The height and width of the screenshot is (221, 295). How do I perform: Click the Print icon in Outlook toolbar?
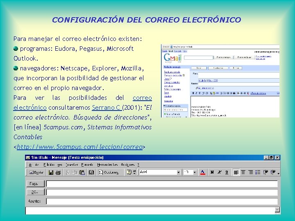click(58, 172)
